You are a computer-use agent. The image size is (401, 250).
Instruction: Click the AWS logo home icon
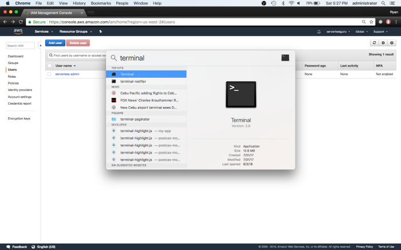click(18, 31)
